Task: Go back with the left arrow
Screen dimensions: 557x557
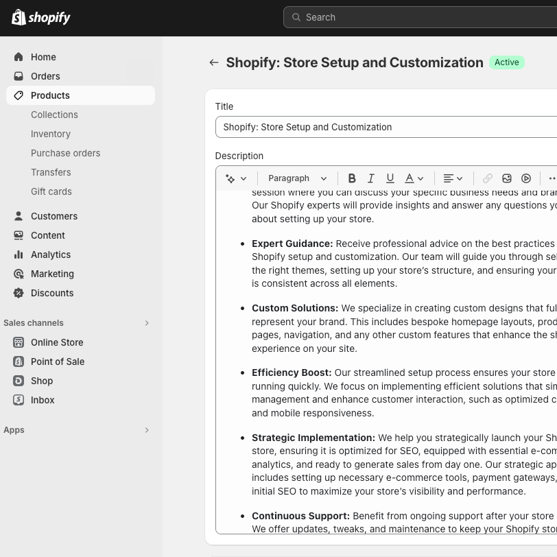Action: pos(214,62)
